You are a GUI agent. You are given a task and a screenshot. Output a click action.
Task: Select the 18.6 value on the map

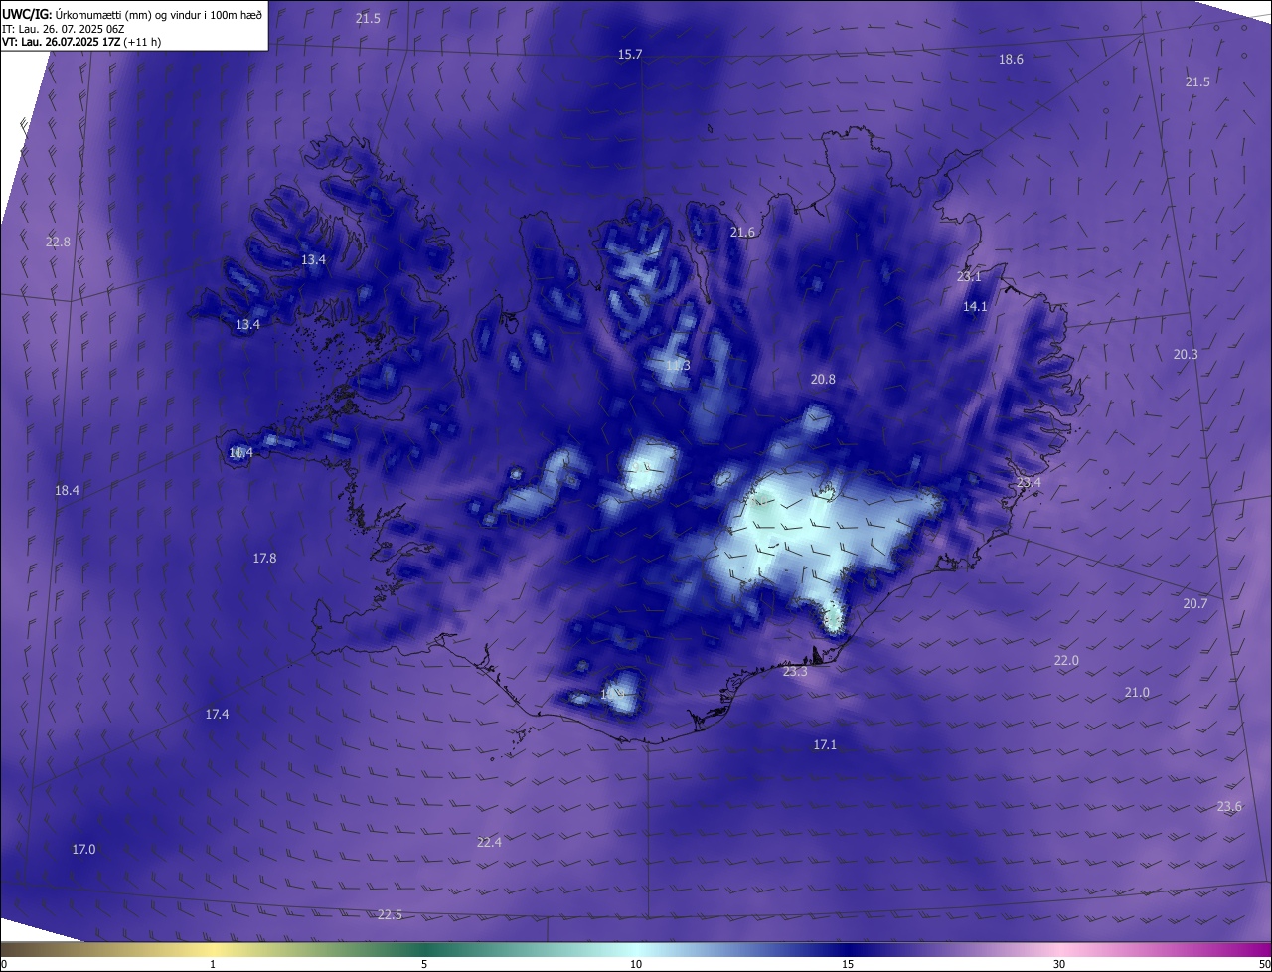point(1011,60)
